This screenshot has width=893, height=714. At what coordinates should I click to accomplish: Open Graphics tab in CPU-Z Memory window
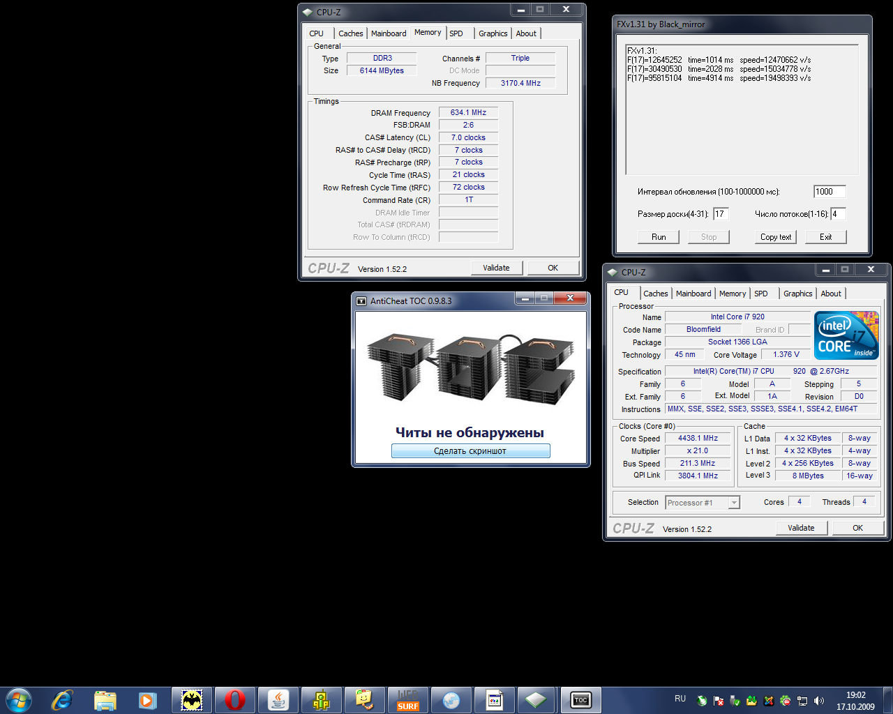tap(493, 33)
